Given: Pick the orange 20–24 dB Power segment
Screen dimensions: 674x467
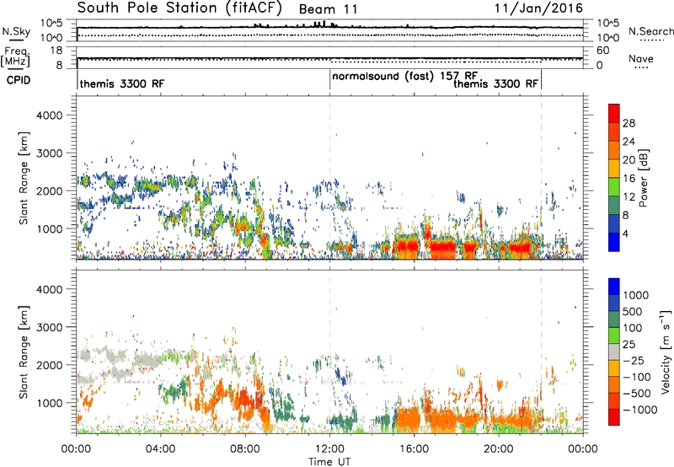Looking at the screenshot, I should (614, 150).
